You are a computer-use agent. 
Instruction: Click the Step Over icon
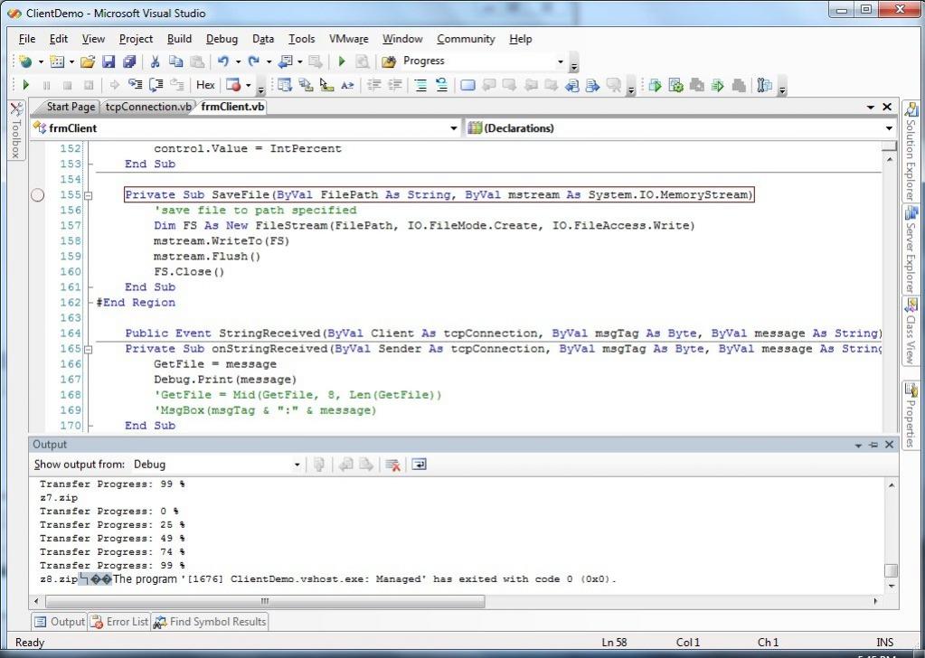click(x=156, y=85)
